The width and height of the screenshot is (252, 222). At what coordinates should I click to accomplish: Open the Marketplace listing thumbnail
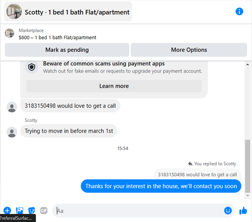pos(10,33)
